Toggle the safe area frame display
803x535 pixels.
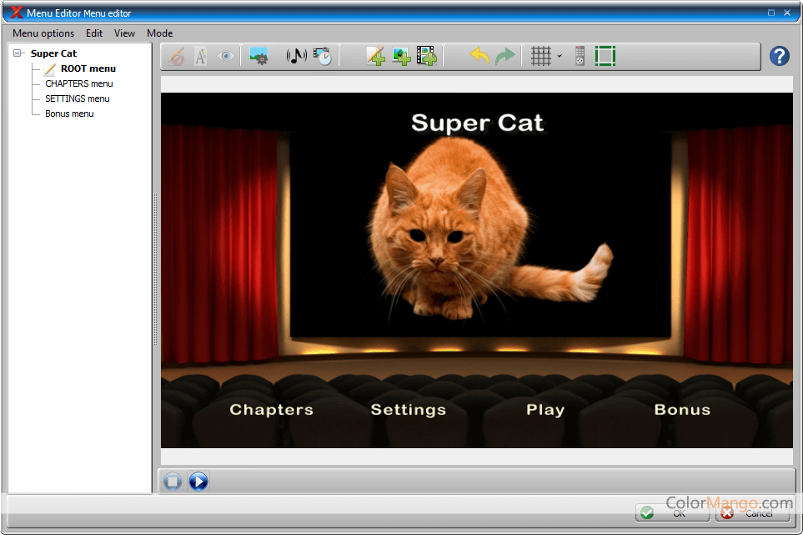pos(605,57)
